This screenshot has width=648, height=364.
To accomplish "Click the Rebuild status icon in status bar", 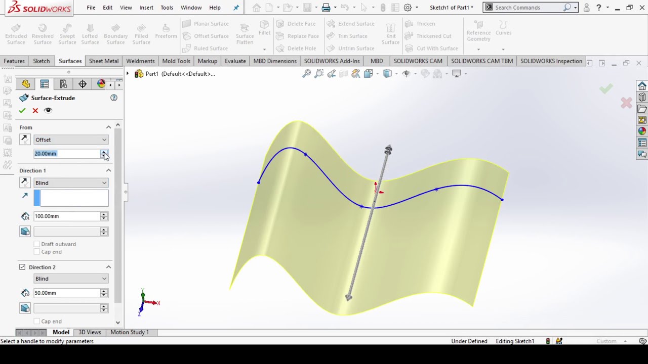I will point(548,341).
